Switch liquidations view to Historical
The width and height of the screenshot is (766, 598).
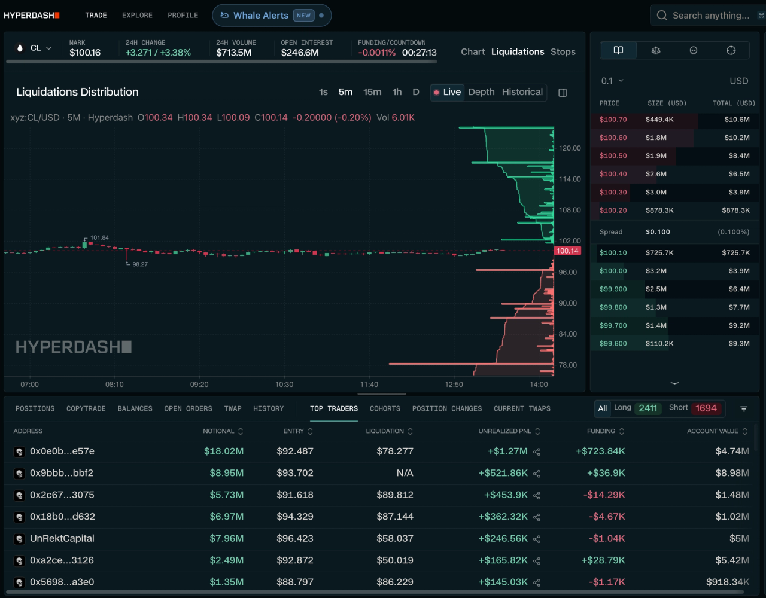coord(522,92)
